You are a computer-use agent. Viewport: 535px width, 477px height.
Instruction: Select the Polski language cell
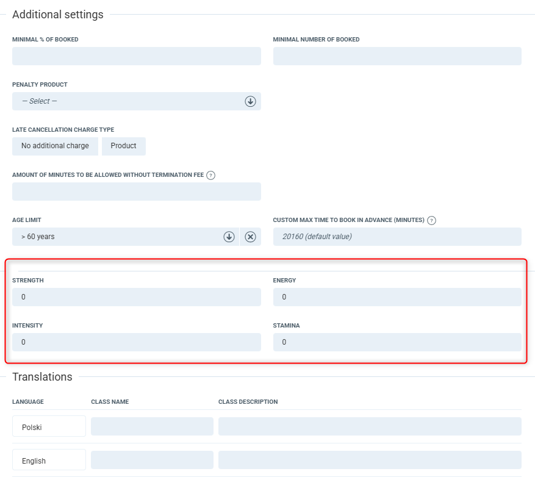point(49,426)
